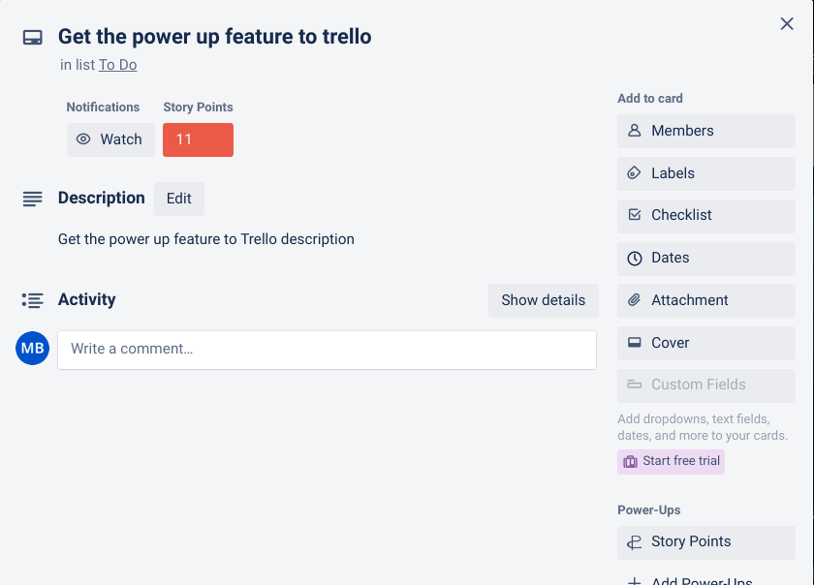Click the Story Points power-up icon
Viewport: 814px width, 585px height.
pyautogui.click(x=635, y=542)
